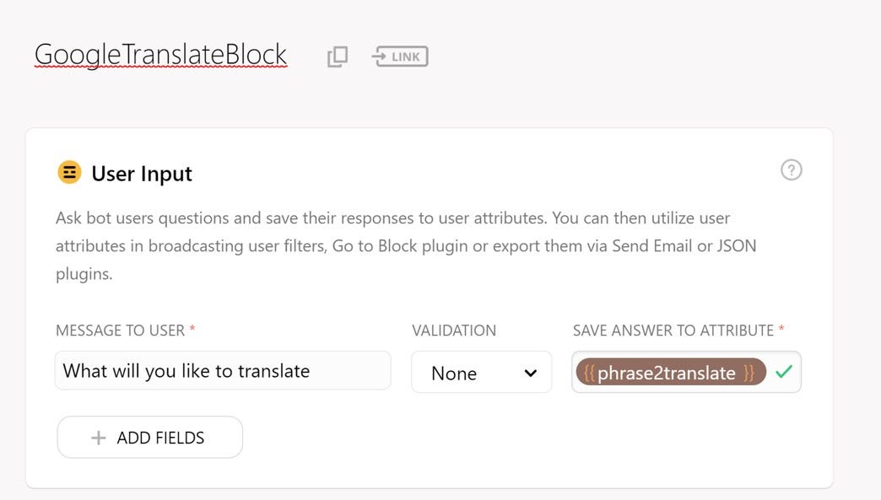Image resolution: width=881 pixels, height=500 pixels.
Task: Click empty space in Save Answer attribute field
Action: coord(770,384)
